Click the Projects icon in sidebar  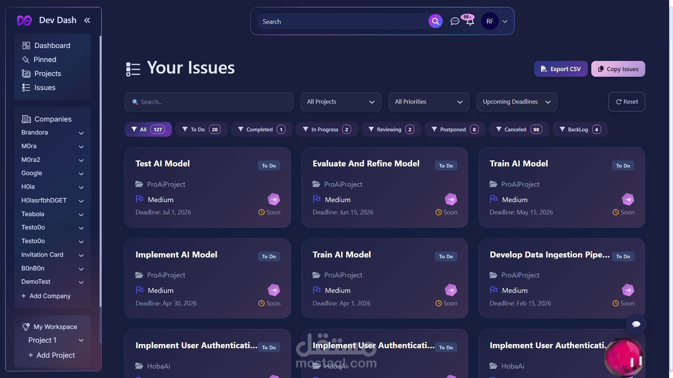pos(26,74)
